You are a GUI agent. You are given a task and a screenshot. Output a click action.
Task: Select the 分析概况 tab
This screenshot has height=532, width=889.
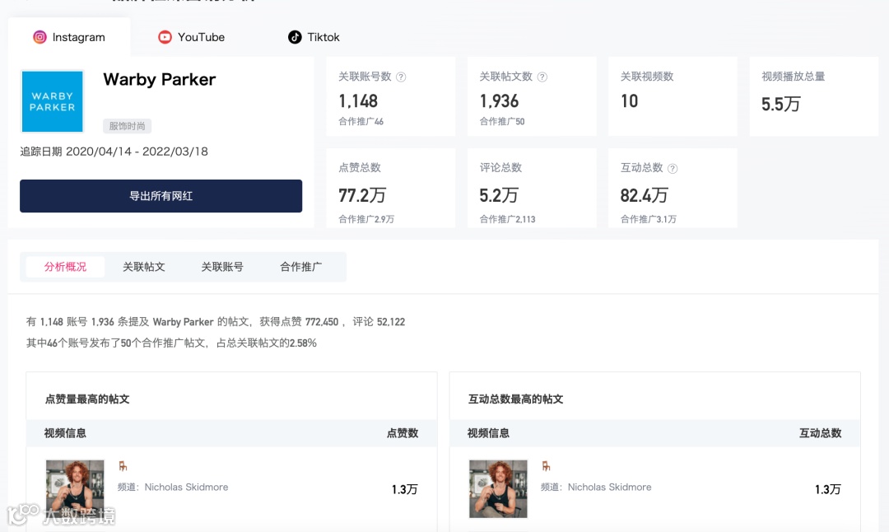(x=65, y=267)
